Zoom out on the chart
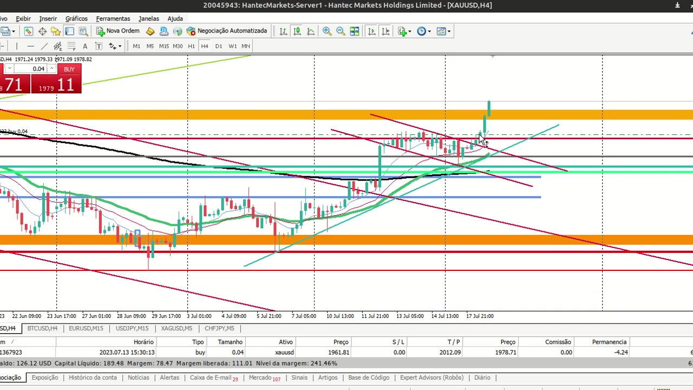 tap(341, 31)
